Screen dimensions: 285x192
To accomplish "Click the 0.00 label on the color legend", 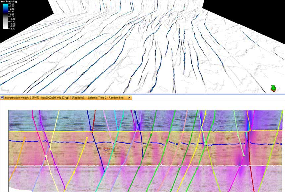I will tap(12, 16).
